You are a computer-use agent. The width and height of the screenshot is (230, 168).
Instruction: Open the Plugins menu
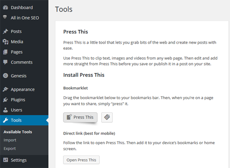coord(18,100)
